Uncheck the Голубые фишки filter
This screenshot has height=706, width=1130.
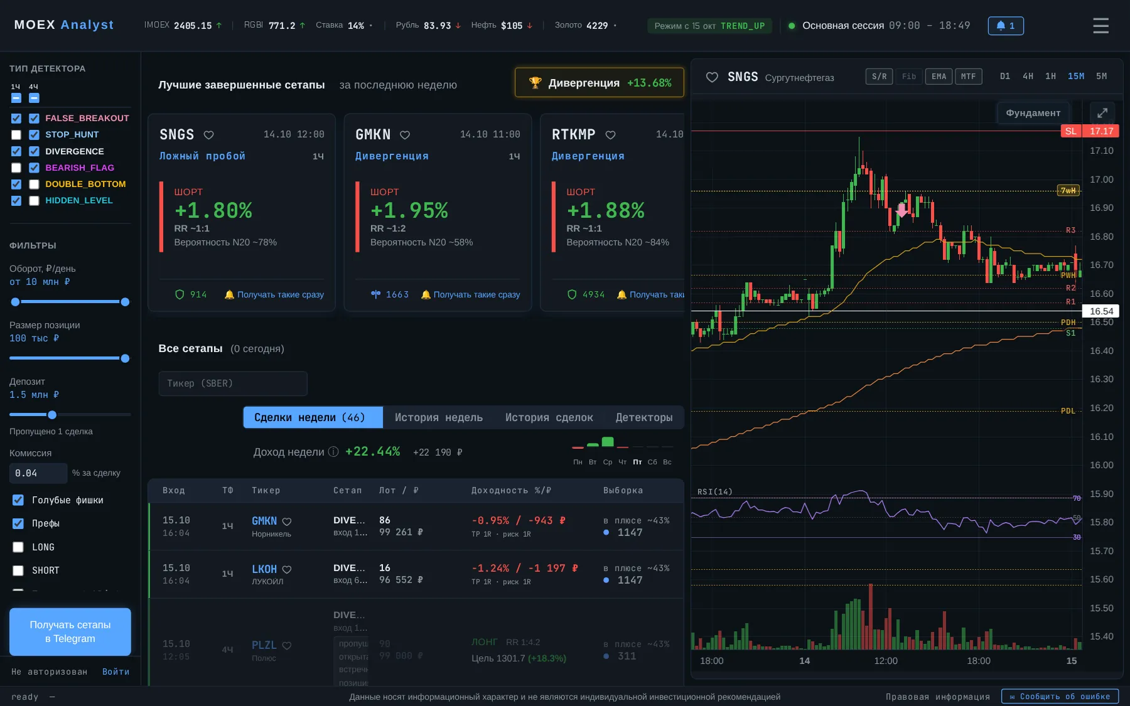18,500
